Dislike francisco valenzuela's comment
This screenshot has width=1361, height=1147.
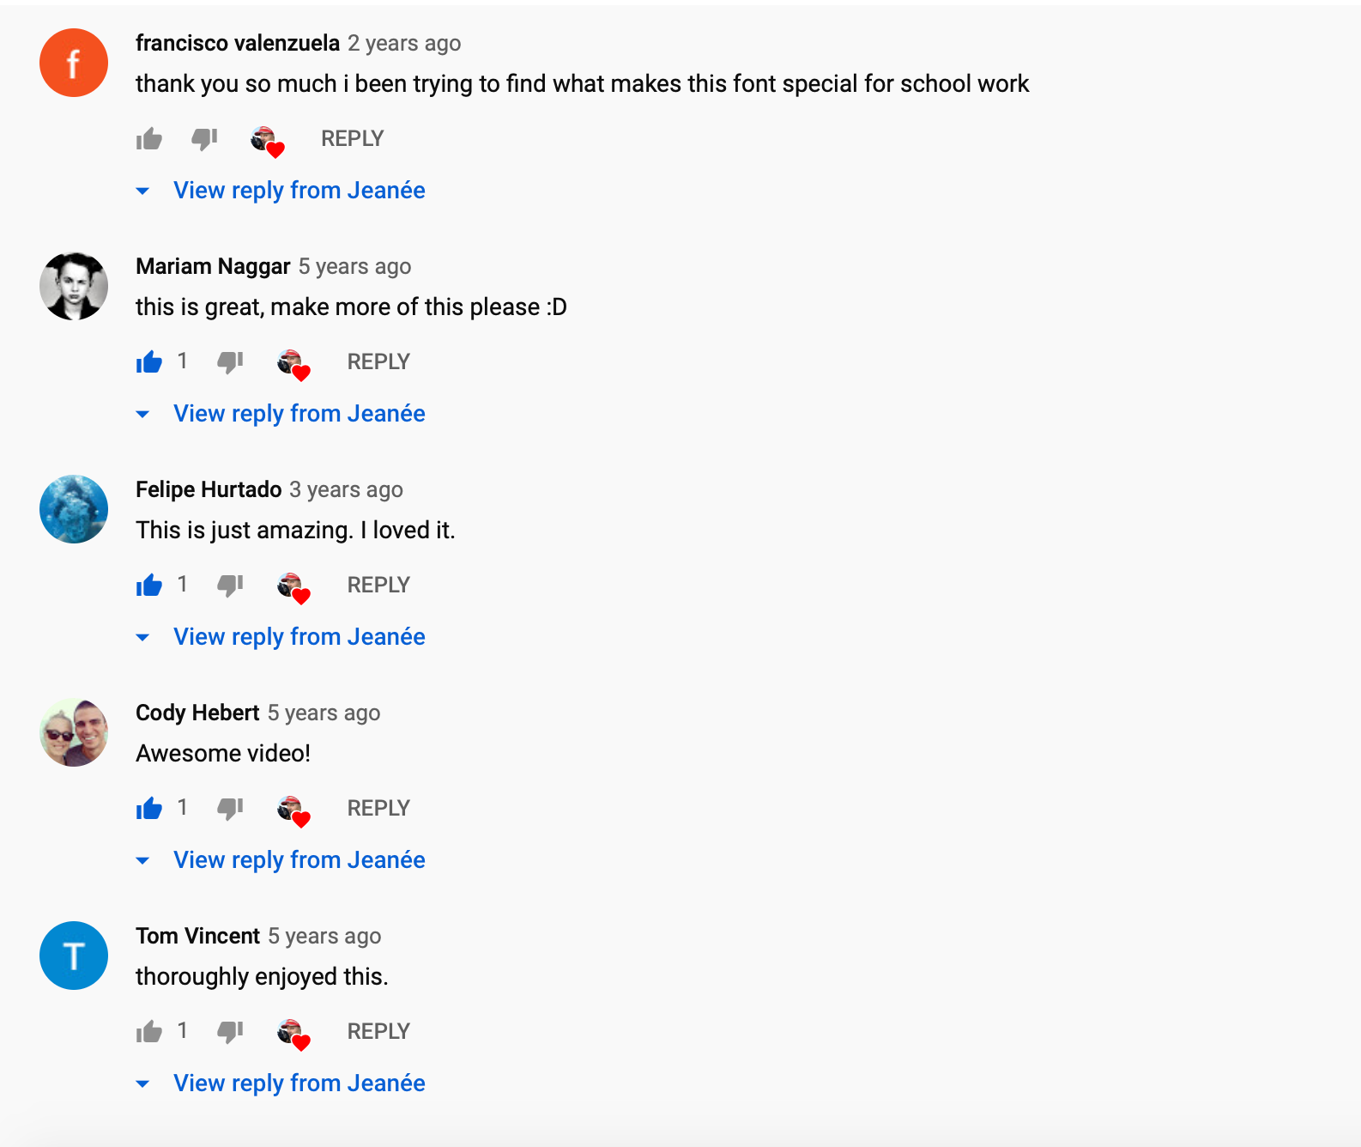(204, 139)
